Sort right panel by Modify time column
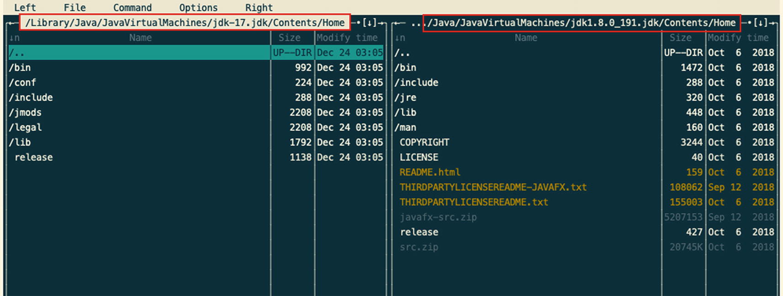 click(x=738, y=38)
